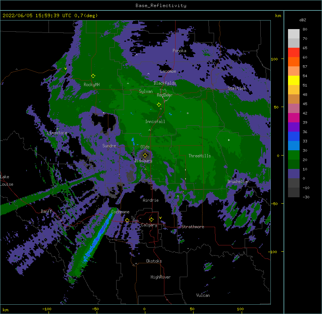Click the yellow diamond marker above Calgary label
Image resolution: width=322 pixels, height=314 pixels.
click(x=151, y=220)
